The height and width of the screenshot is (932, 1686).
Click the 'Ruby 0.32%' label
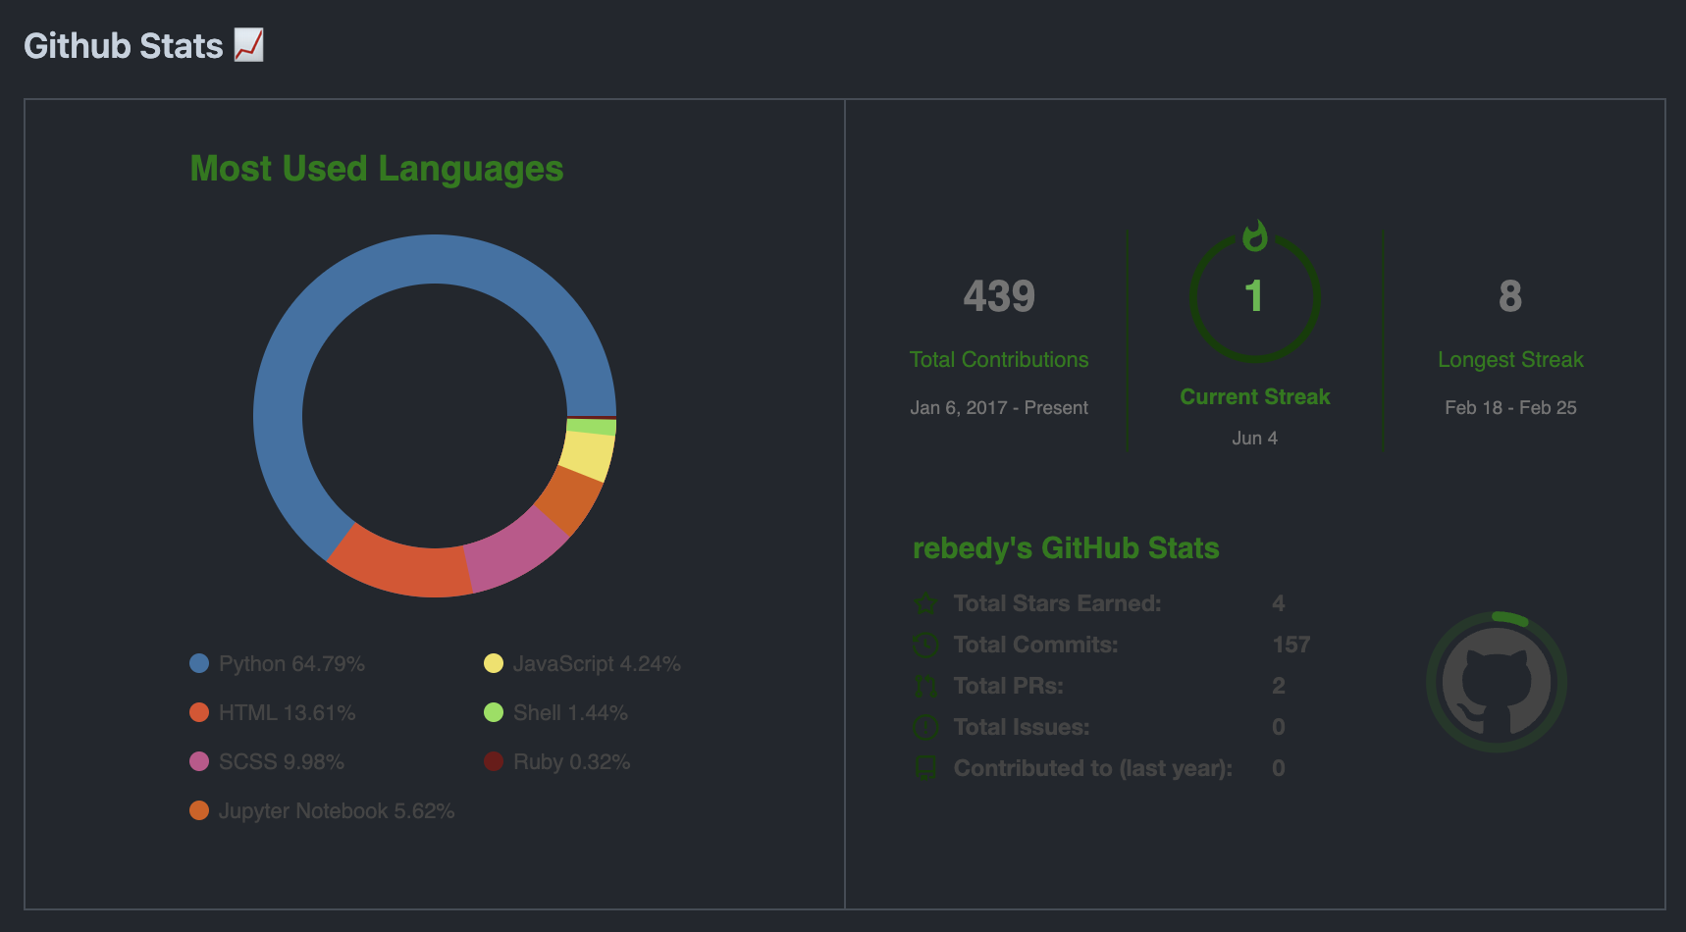(571, 762)
